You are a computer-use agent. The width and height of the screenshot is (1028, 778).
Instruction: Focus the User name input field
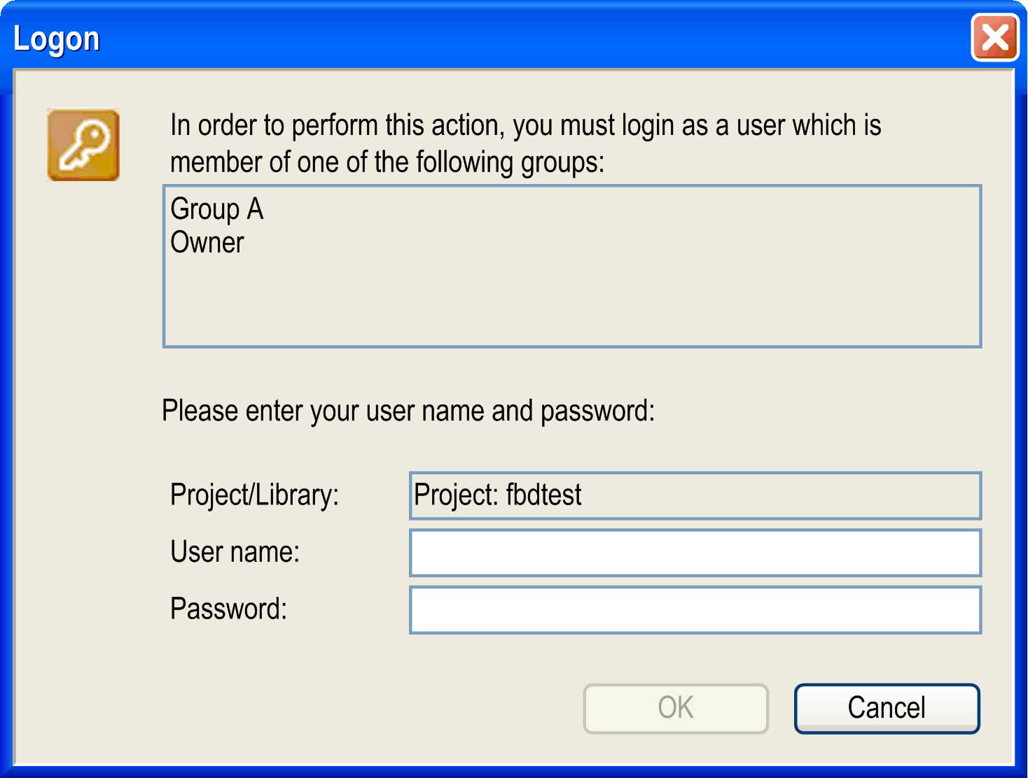(x=695, y=553)
